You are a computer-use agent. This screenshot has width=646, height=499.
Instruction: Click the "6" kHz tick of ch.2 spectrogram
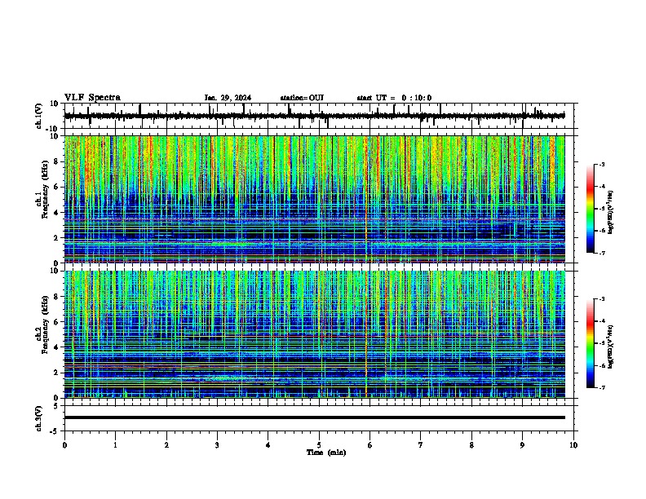(x=57, y=322)
